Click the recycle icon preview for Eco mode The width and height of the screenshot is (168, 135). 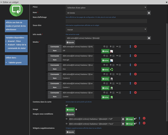tap(111, 70)
